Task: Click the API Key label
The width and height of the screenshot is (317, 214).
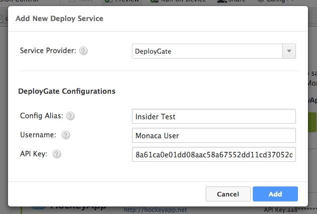Action: (x=34, y=154)
